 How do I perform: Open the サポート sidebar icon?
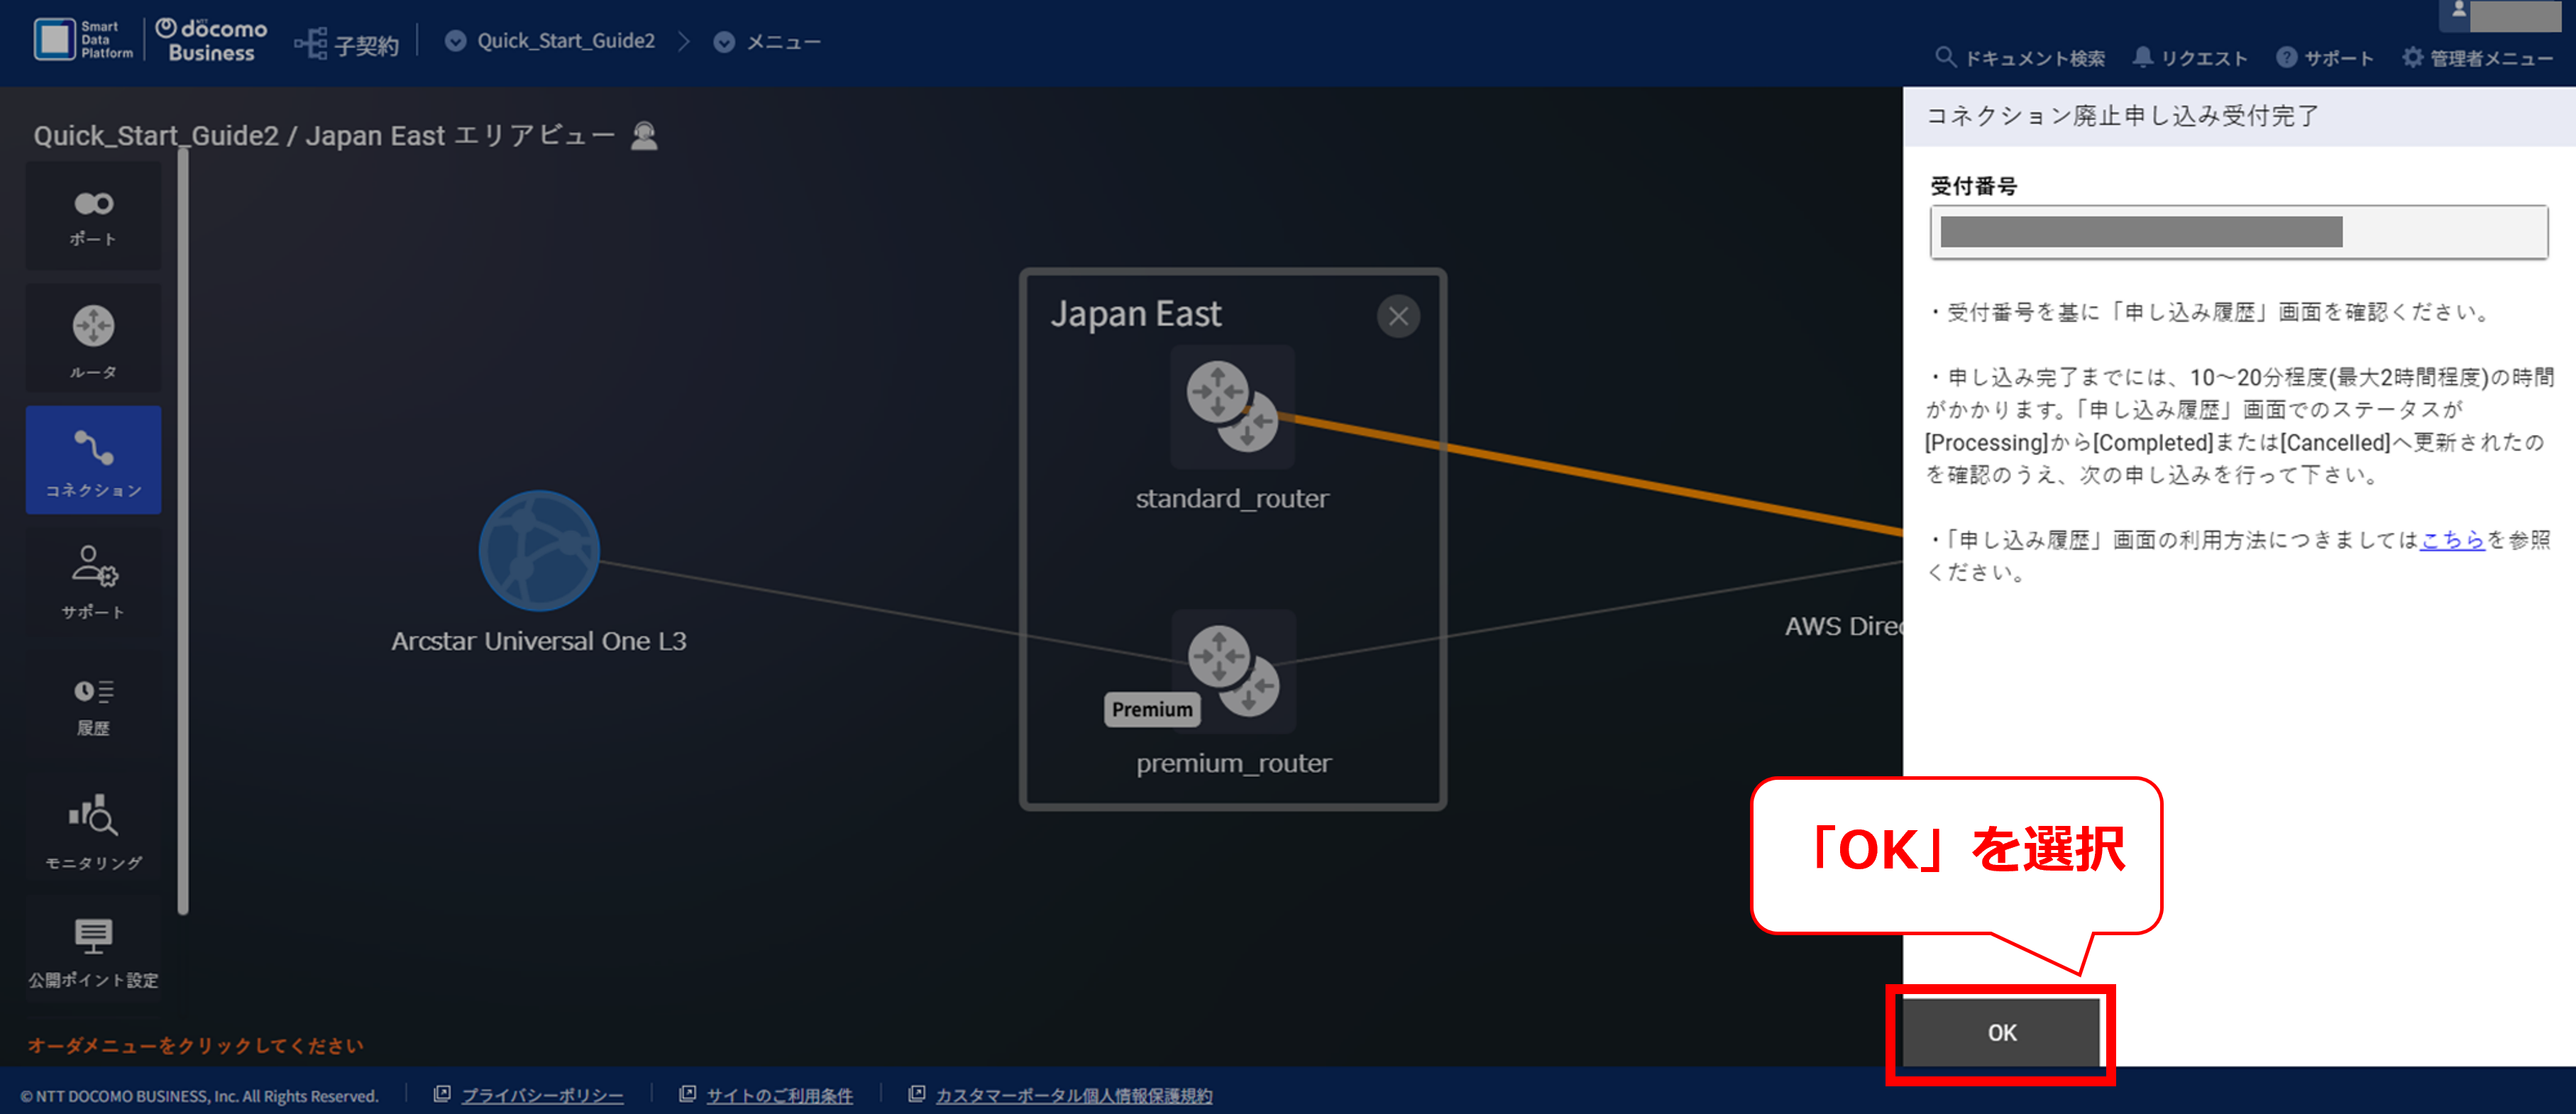(93, 582)
